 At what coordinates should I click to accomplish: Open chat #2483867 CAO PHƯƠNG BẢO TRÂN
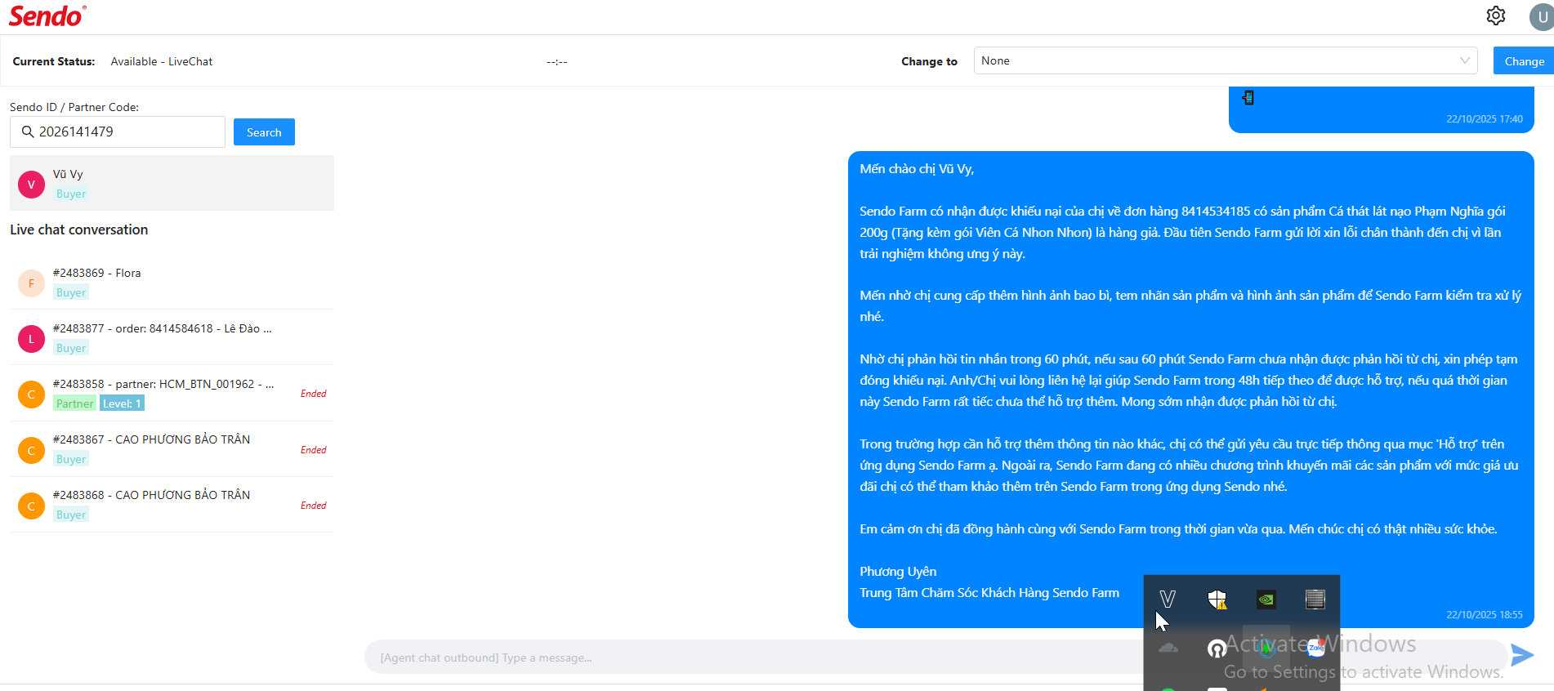tap(172, 449)
